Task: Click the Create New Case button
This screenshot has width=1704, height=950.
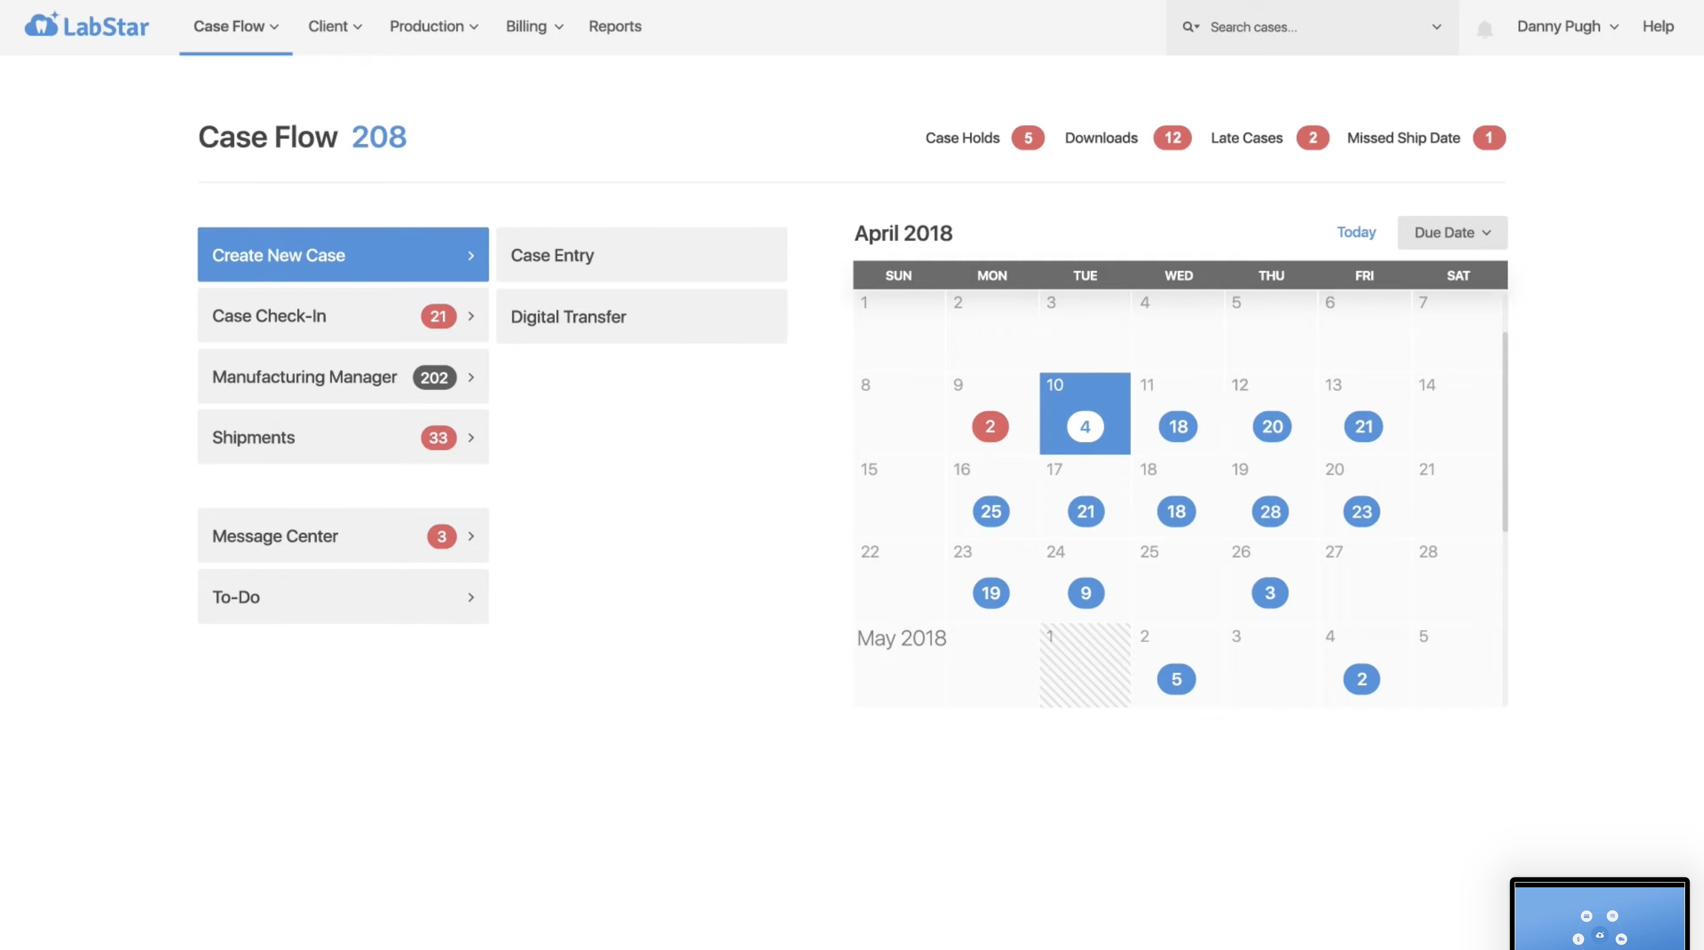Action: point(343,256)
